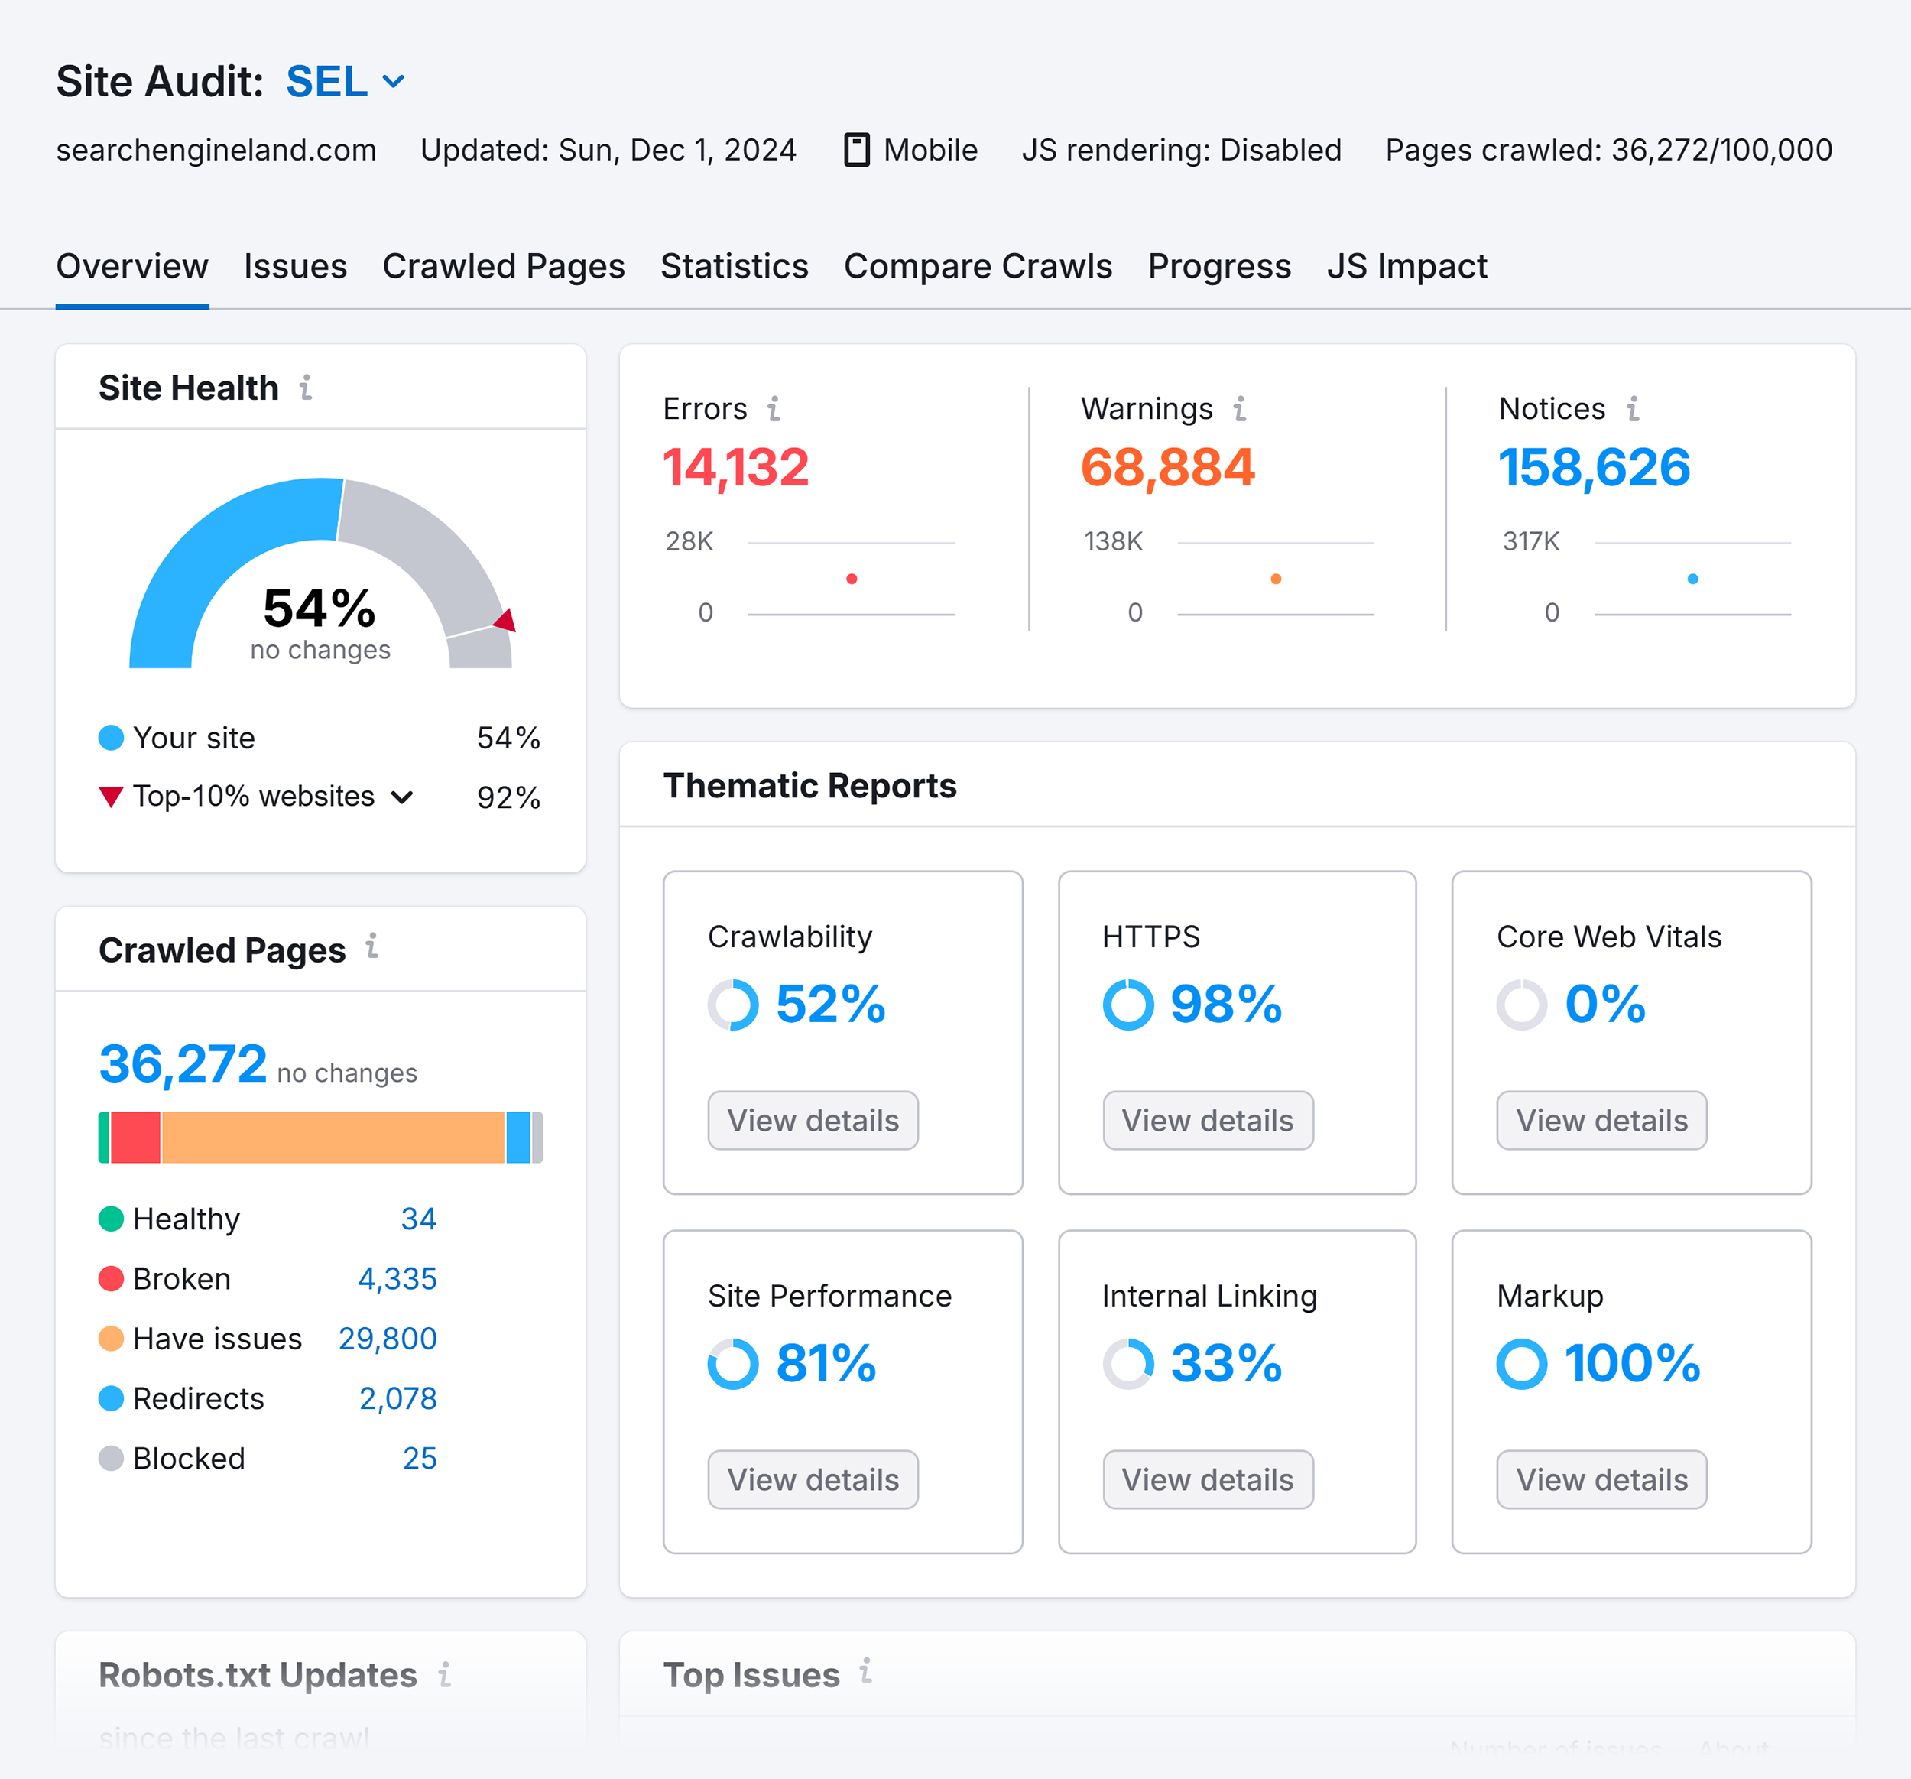Image resolution: width=1911 pixels, height=1779 pixels.
Task: Click the Top Issues info icon
Action: click(x=866, y=1673)
